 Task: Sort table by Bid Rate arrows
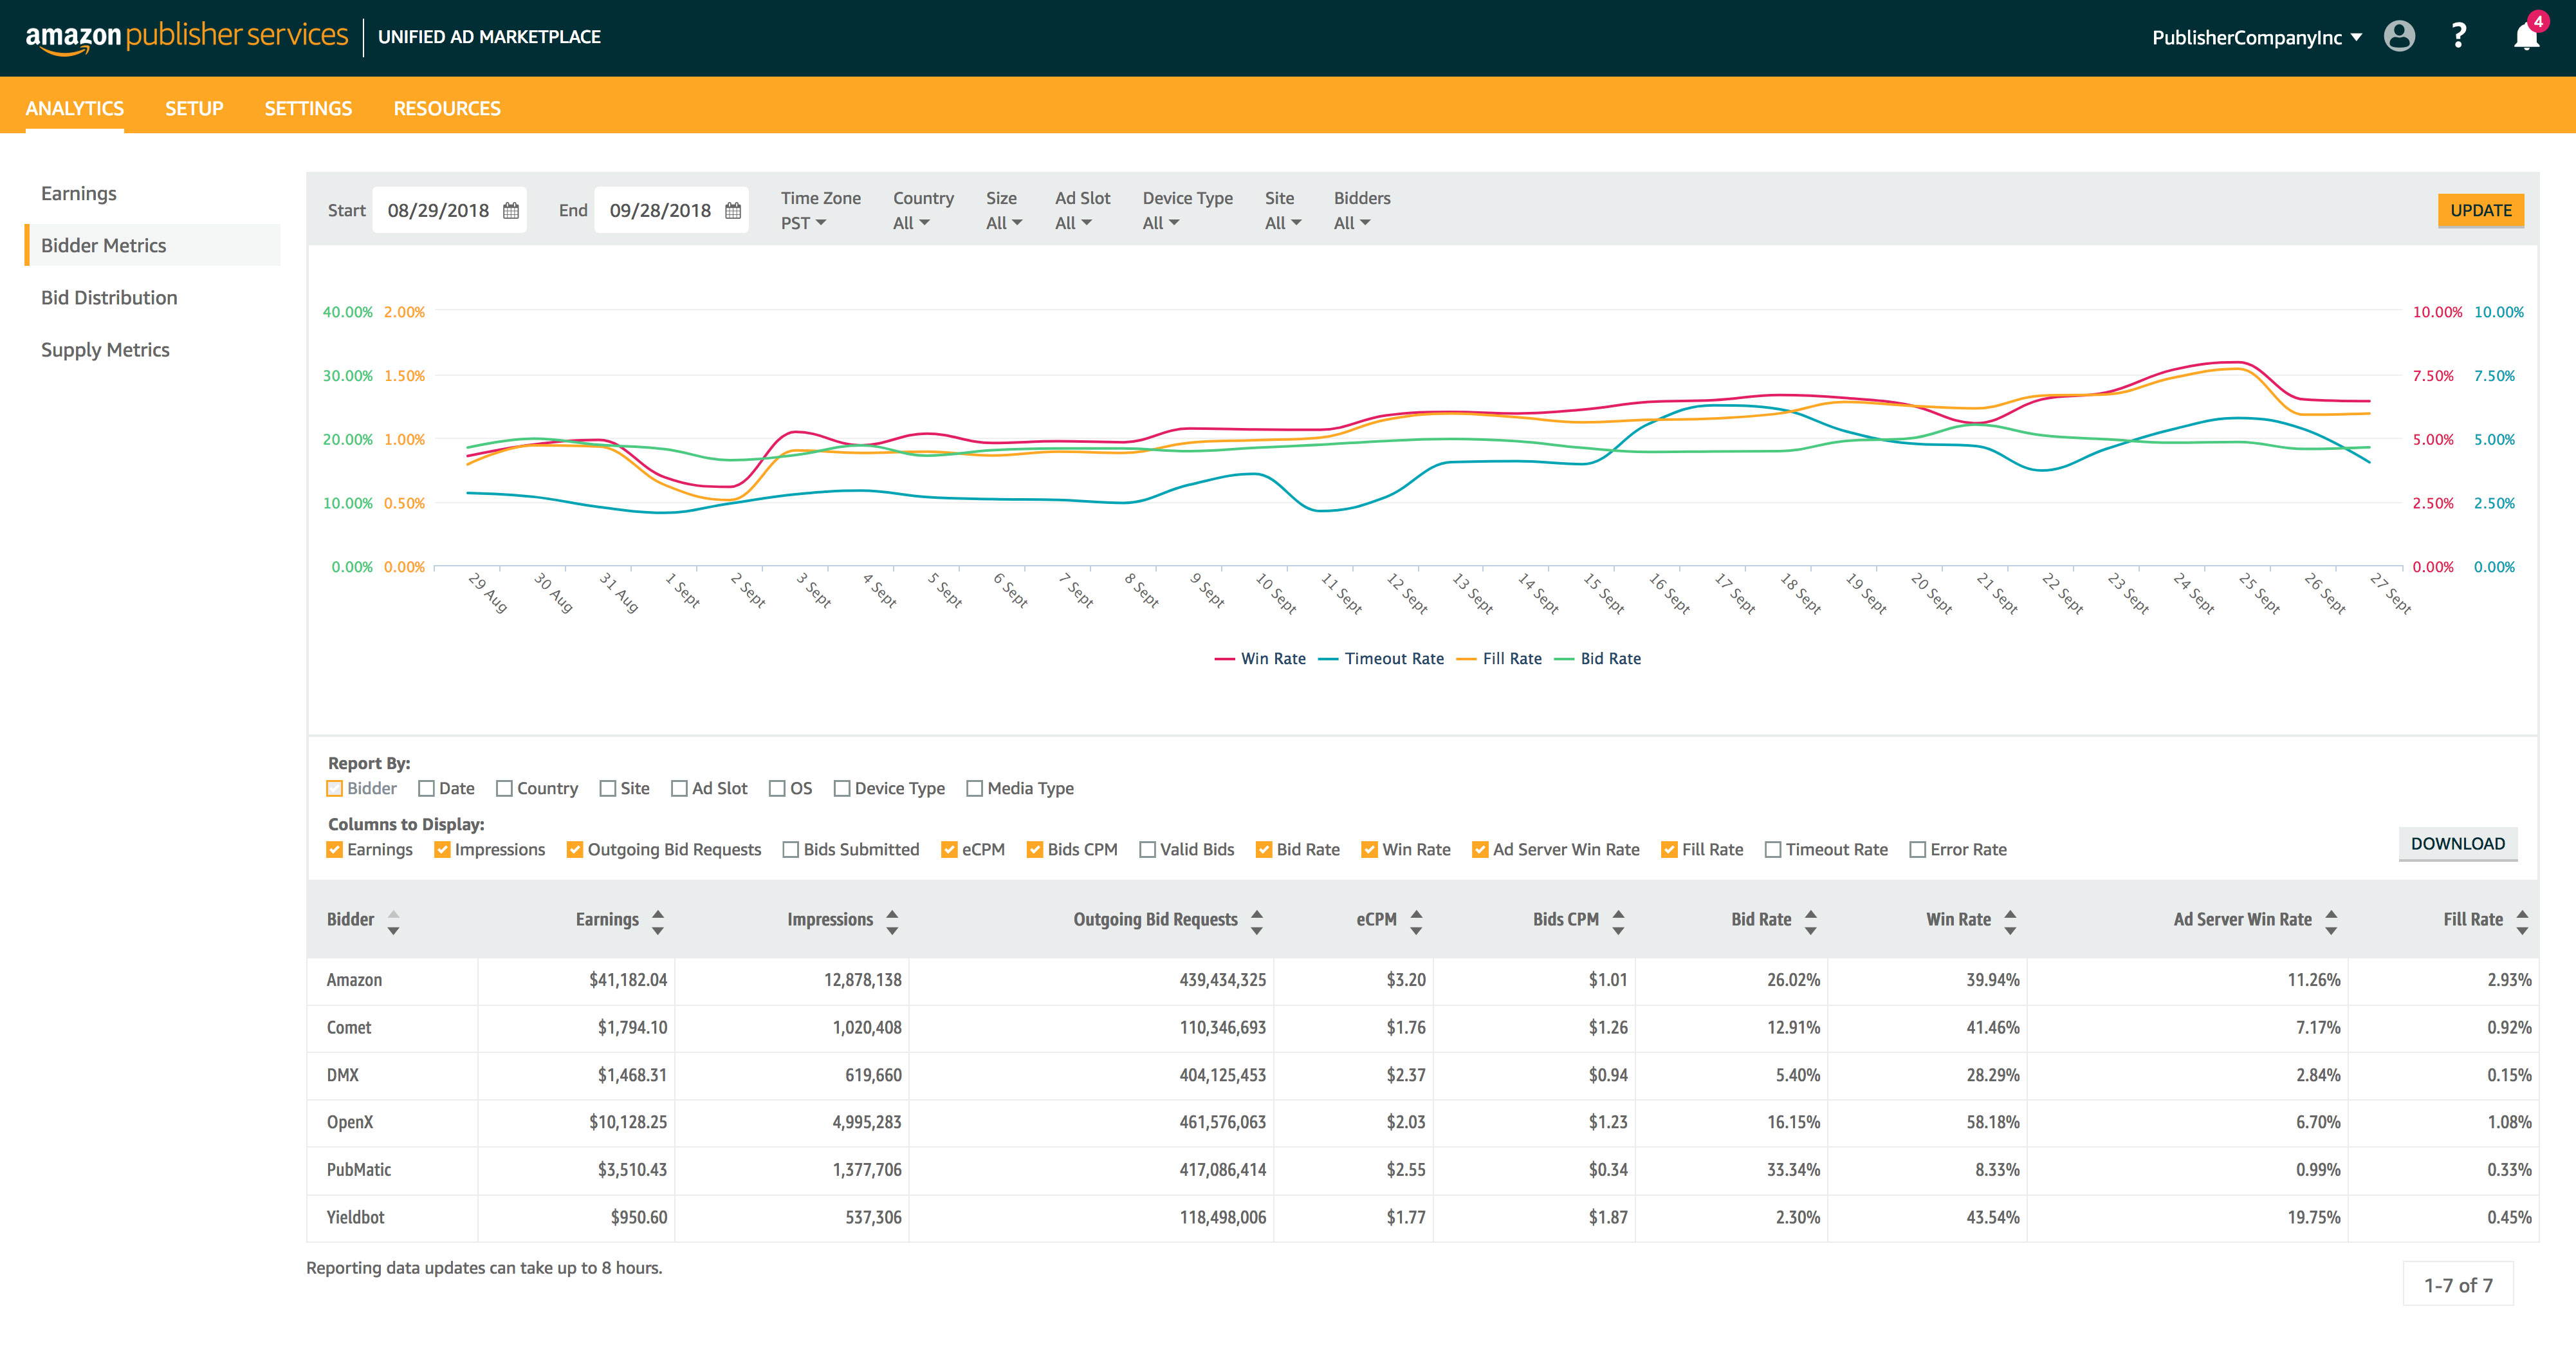[x=1811, y=922]
